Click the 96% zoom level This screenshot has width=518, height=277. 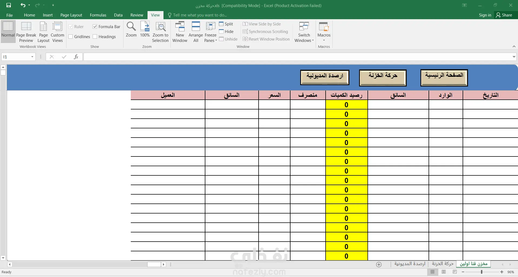pos(511,272)
